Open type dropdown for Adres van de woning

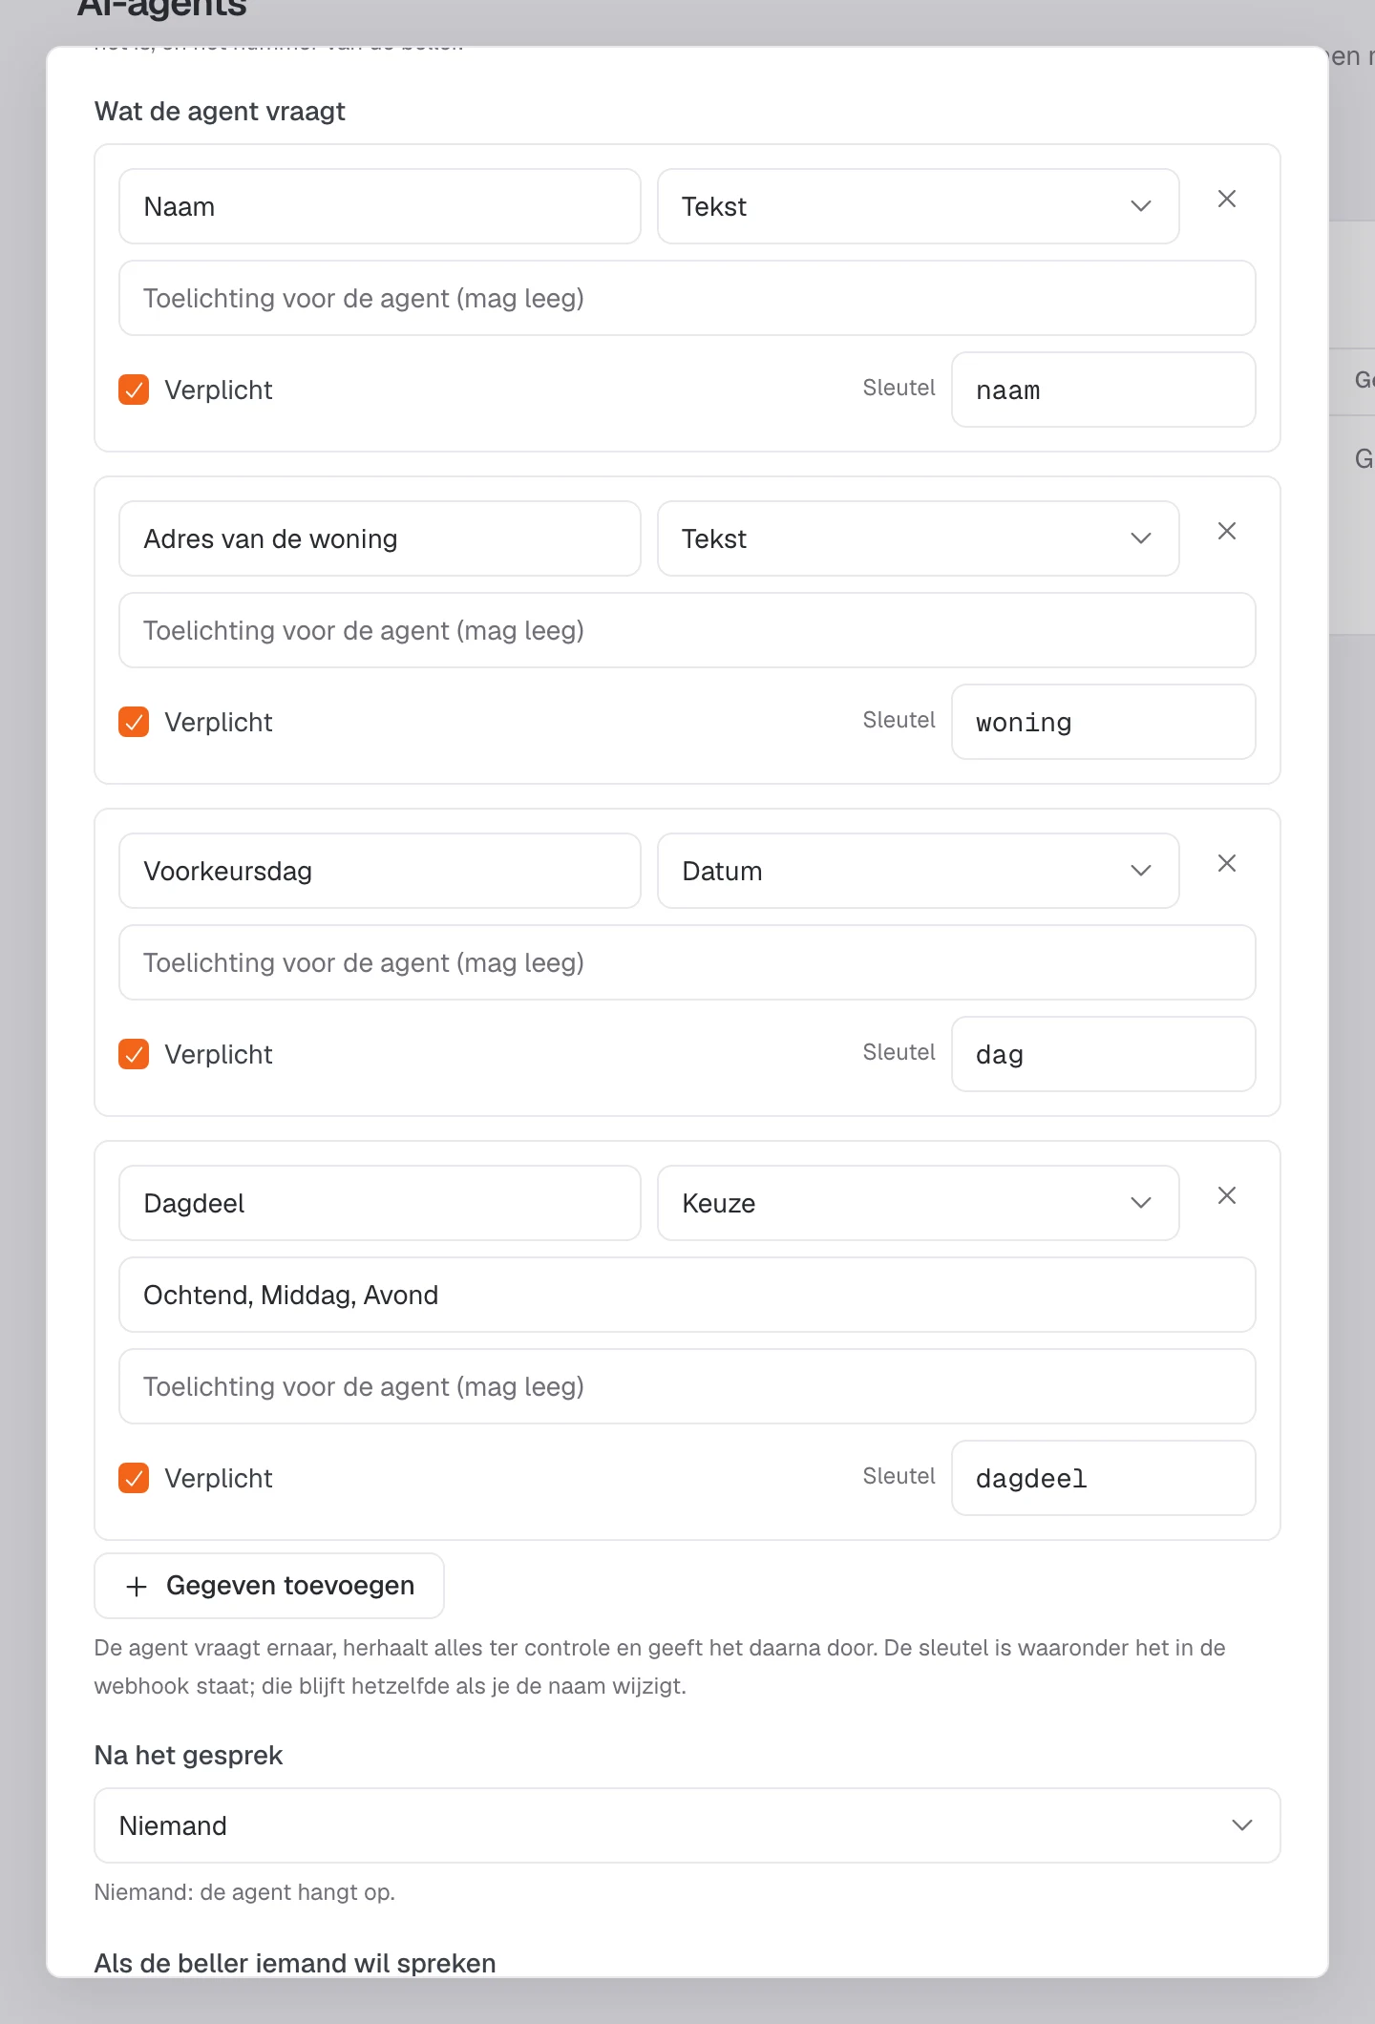coord(918,538)
